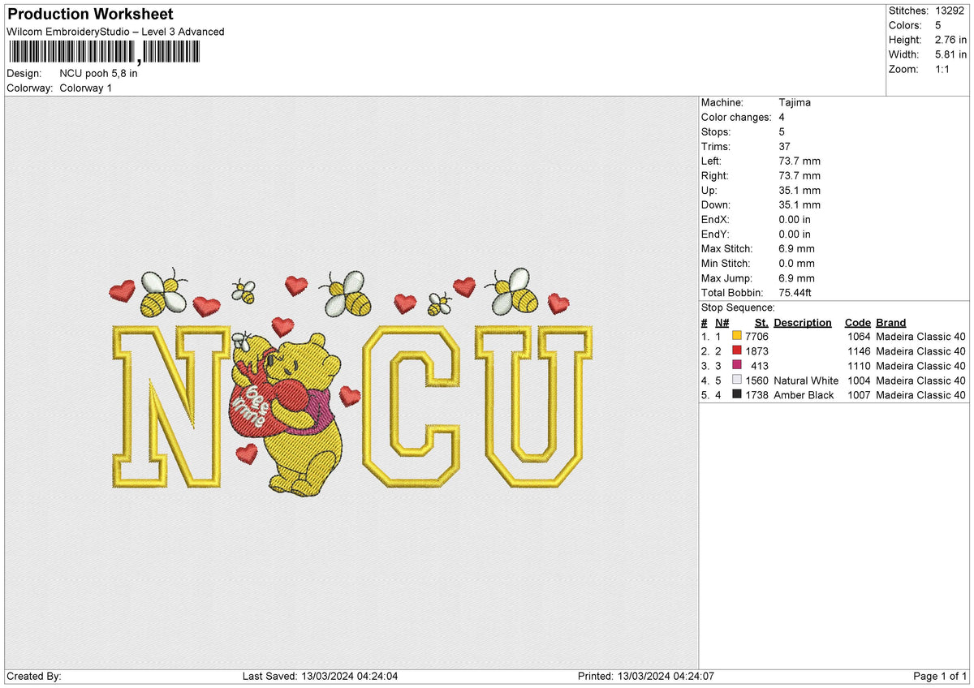
Task: Click the Wilcom EmbroideryStudio – Level 3 Advanced line
Action: point(115,32)
